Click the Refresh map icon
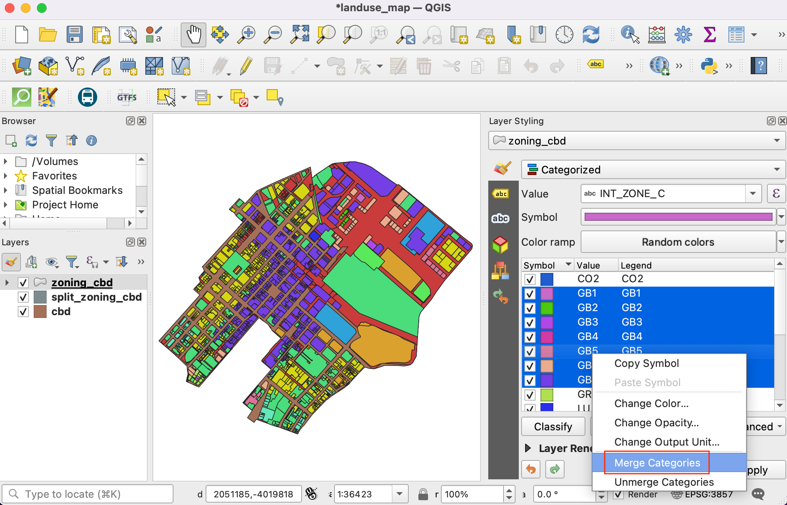The image size is (787, 505). (591, 35)
